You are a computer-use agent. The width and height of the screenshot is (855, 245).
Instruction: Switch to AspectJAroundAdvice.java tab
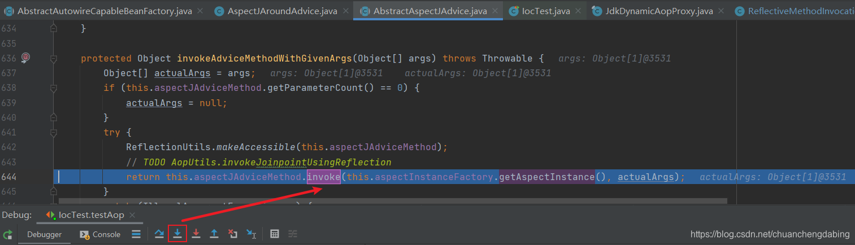click(281, 11)
